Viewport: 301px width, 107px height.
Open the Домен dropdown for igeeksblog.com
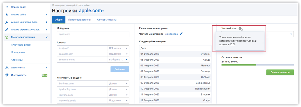(x=118, y=89)
